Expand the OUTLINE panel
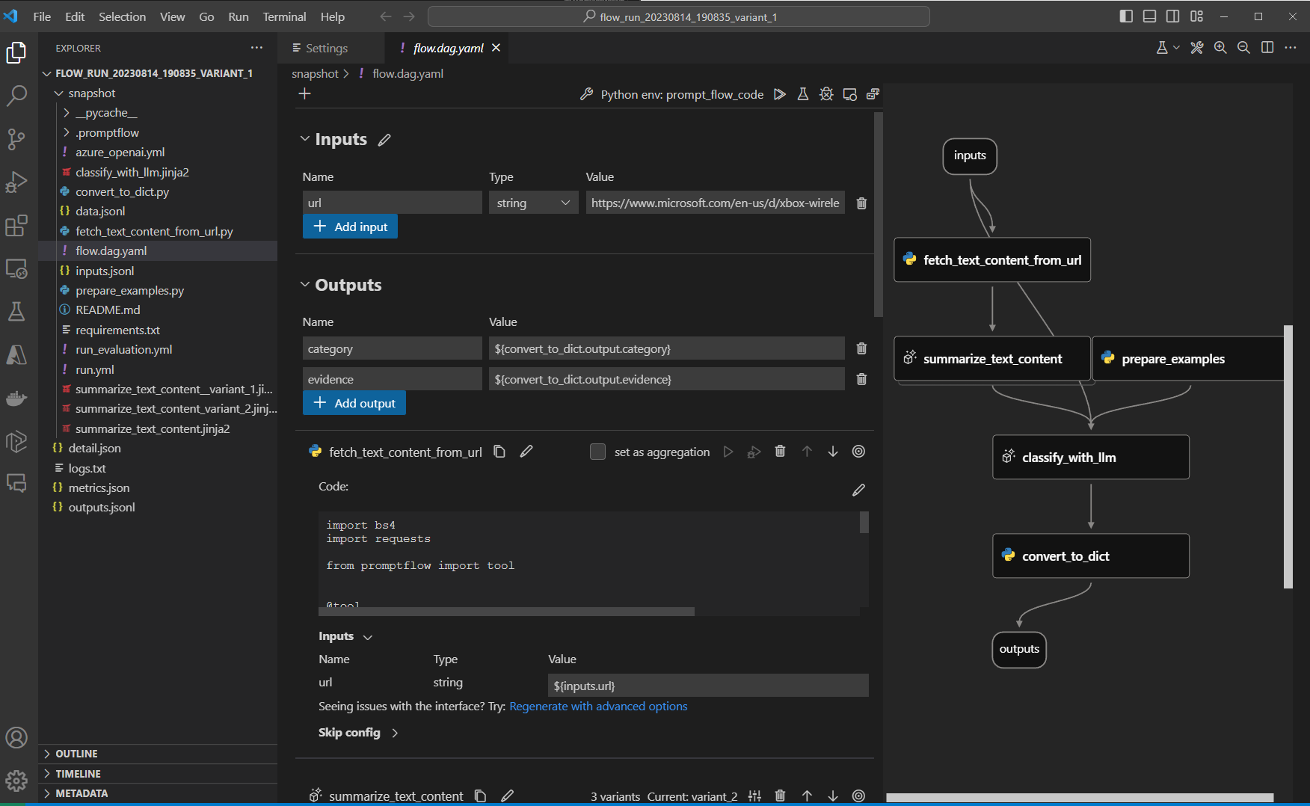The height and width of the screenshot is (806, 1310). click(x=76, y=754)
